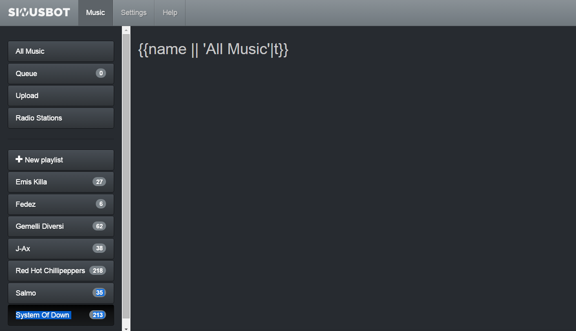
Task: Click the Queue count badge showing 0
Action: [x=101, y=73]
